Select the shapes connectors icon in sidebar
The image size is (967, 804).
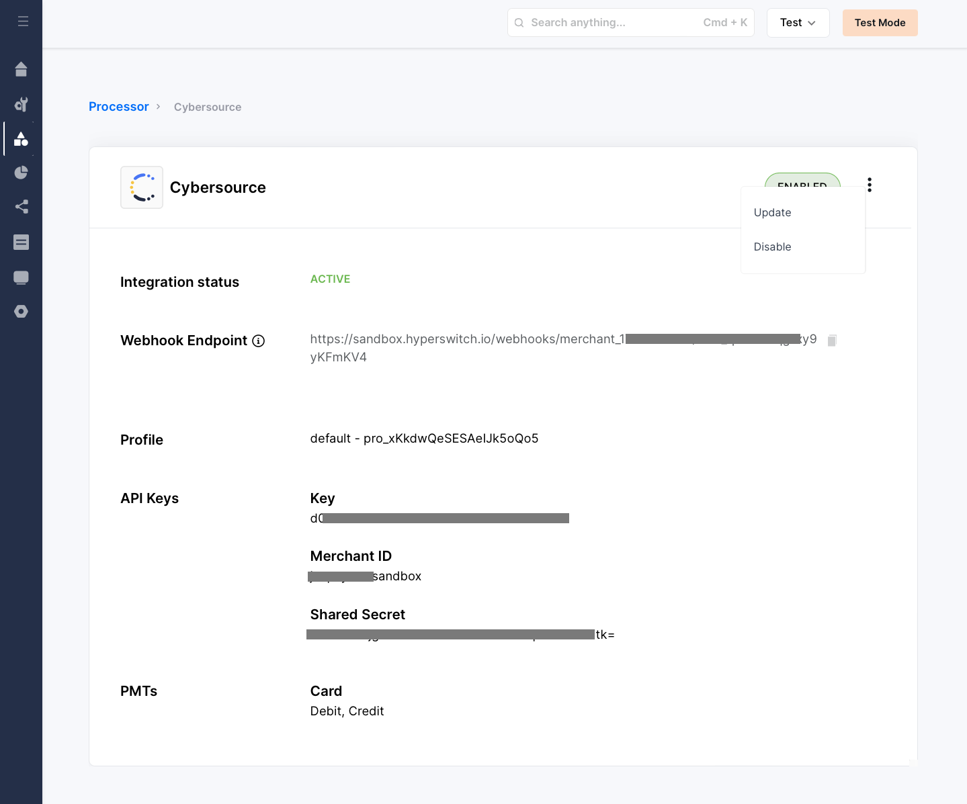(22, 139)
